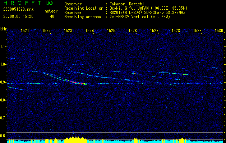
Task: Click the Observer label
Action: [73, 4]
